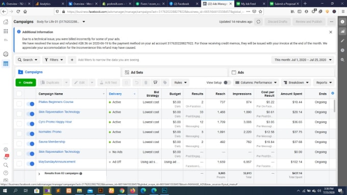Open the charts panel on right rail
This screenshot has width=347, height=195.
(x=342, y=31)
